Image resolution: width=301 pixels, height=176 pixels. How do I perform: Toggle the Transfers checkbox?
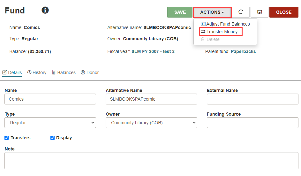coord(6,138)
